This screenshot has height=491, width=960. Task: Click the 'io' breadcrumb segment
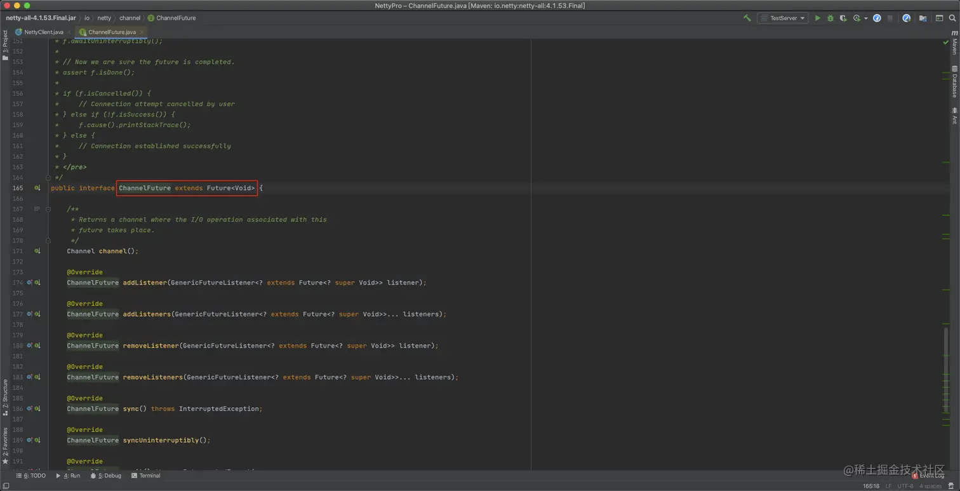point(87,18)
